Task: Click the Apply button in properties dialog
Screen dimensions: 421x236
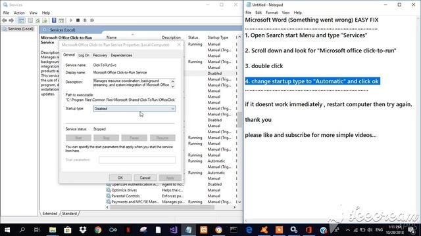Action: pyautogui.click(x=170, y=178)
